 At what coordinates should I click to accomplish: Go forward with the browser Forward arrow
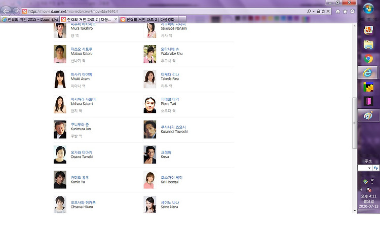click(16, 11)
